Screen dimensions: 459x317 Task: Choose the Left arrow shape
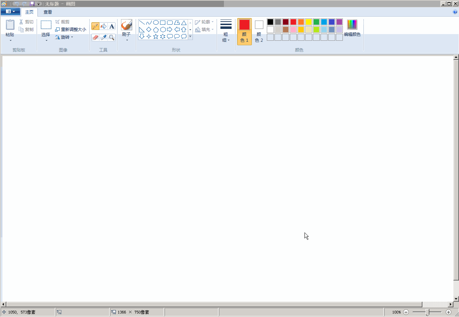[177, 30]
